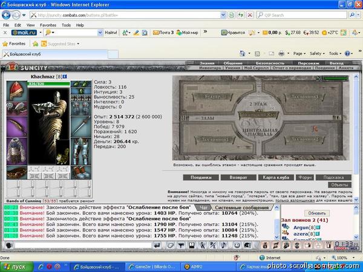The image size is (363, 272).
Task: Click the save chat log floppy icon
Action: pyautogui.click(x=191, y=245)
